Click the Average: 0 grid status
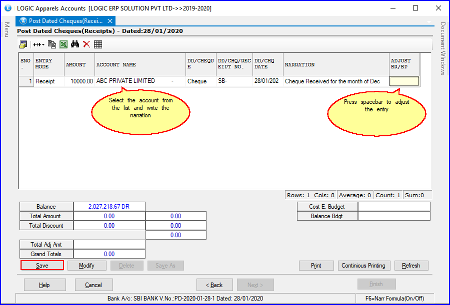Screen dimensions: 450x305 click(x=355, y=195)
